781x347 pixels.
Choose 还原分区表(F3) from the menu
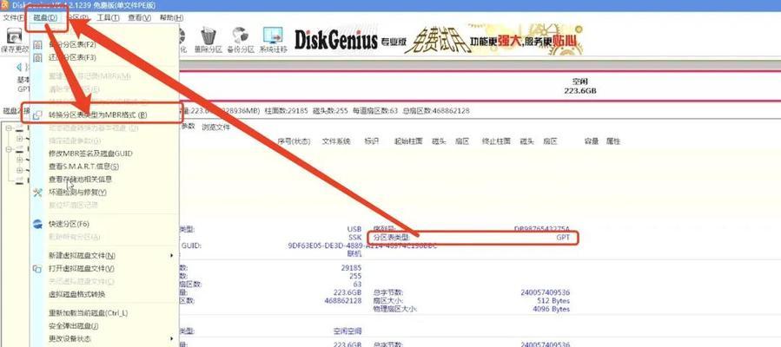tap(72, 57)
